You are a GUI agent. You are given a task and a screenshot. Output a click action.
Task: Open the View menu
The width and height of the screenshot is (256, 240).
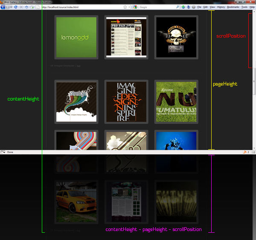[x=212, y=7]
